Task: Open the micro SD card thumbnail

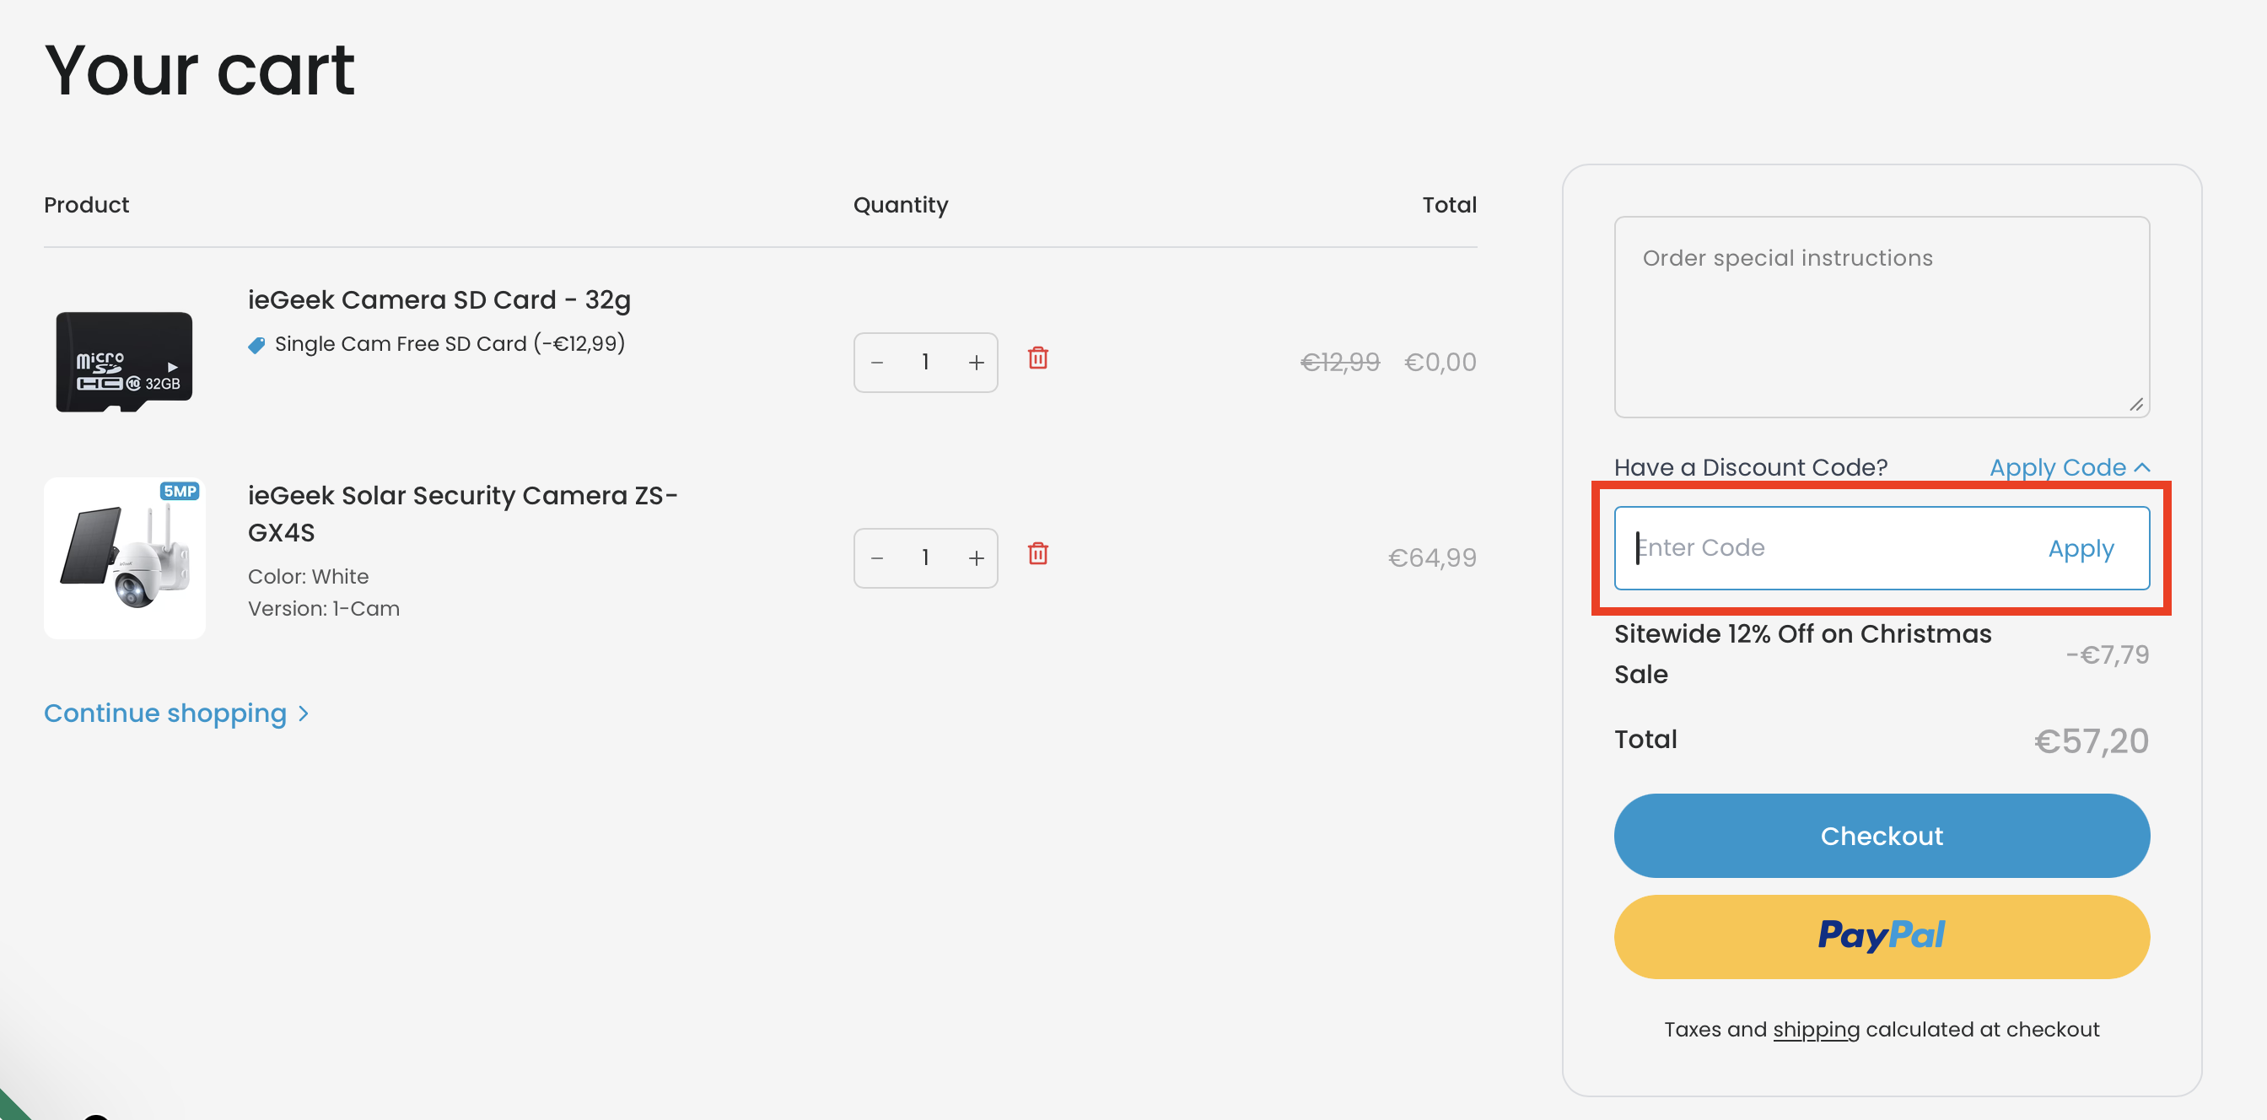Action: [124, 362]
